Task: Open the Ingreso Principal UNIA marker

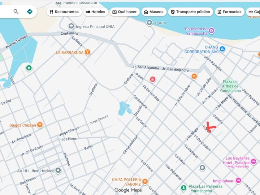Action: (x=71, y=26)
